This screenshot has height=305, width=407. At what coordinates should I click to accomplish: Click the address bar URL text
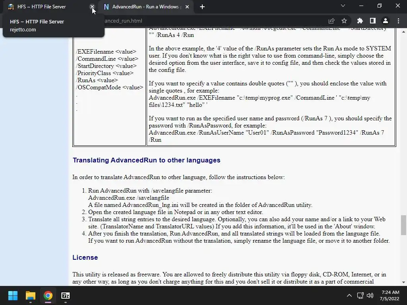(x=123, y=21)
